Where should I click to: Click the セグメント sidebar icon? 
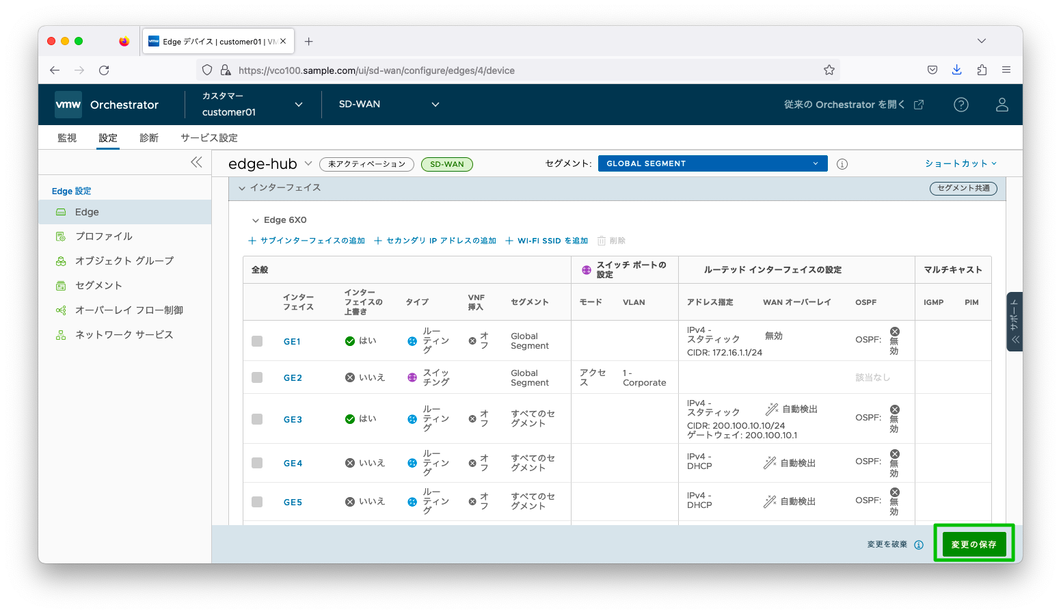61,286
